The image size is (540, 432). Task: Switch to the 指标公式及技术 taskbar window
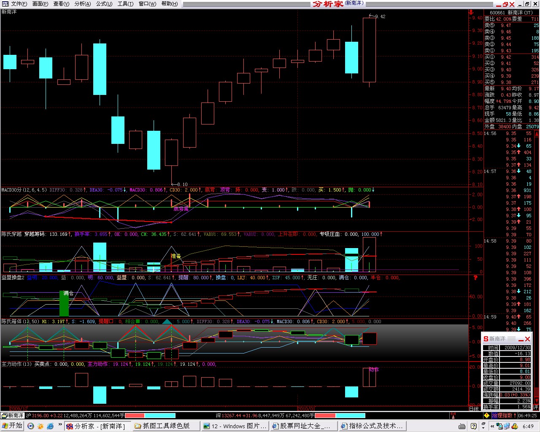(x=372, y=426)
